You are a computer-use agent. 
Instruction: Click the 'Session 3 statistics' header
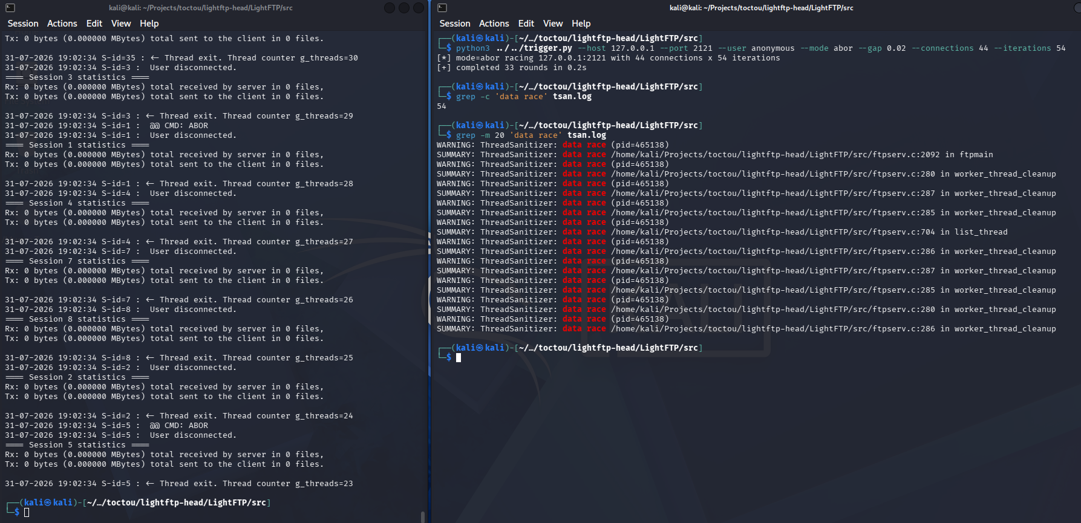click(77, 77)
